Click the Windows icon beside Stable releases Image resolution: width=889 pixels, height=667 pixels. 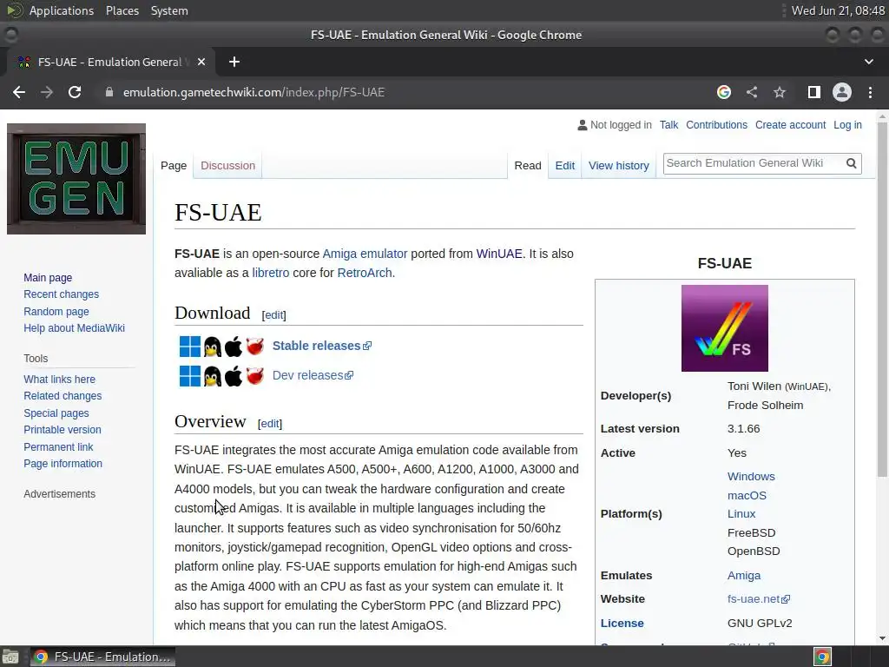pyautogui.click(x=190, y=347)
